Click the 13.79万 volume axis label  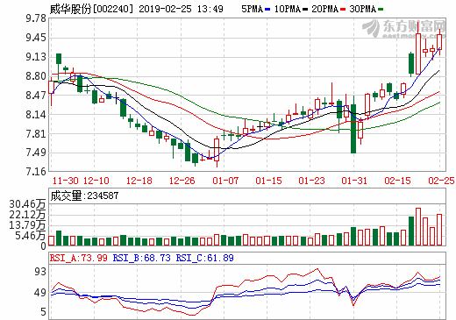27,225
